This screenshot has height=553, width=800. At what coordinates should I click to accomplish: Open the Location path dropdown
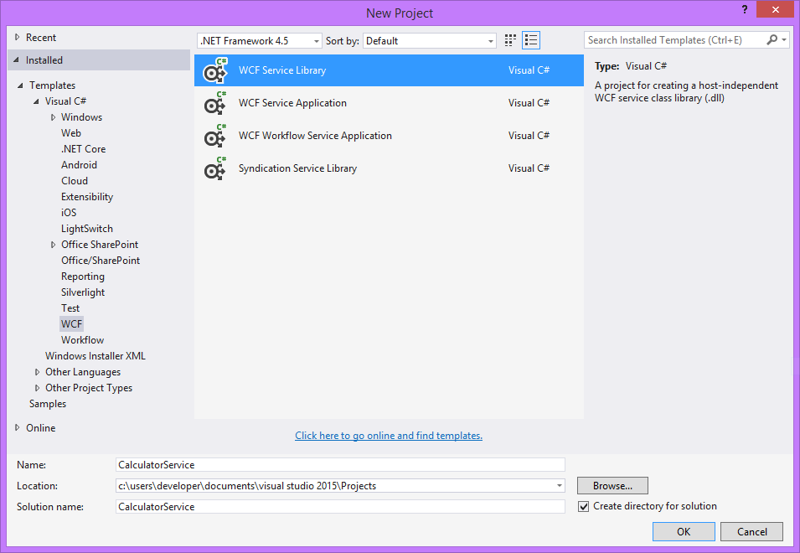[x=559, y=486]
